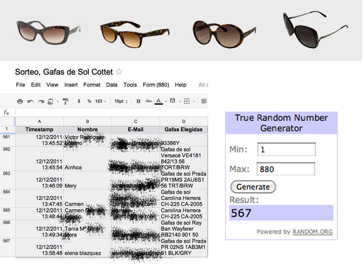Screen dimensions: 363x272
Task: Click the redo arrow icon
Action: tap(41, 101)
